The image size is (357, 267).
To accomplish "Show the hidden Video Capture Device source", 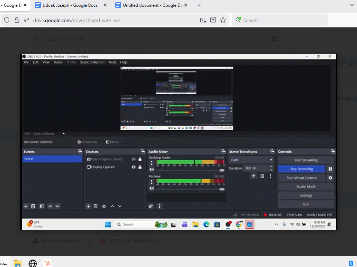I will tap(134, 159).
